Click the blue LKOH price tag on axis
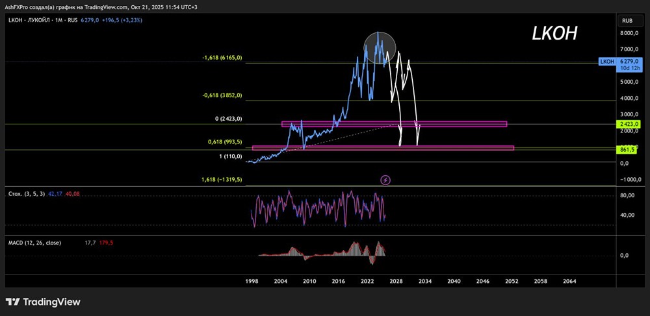650x316 pixels. pos(620,64)
